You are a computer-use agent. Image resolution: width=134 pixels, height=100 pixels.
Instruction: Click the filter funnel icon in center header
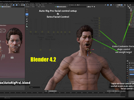pos(92,7)
